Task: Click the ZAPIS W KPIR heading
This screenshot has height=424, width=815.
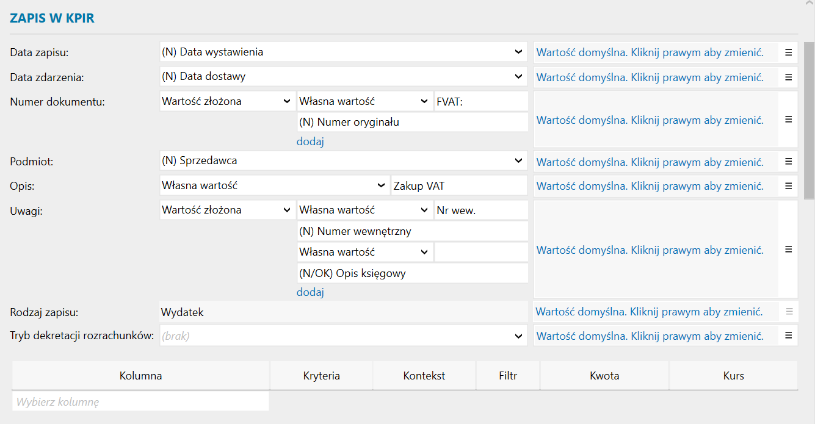Action: (53, 18)
